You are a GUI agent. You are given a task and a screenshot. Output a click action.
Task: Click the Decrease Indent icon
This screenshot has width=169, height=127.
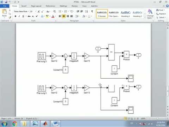(78, 11)
